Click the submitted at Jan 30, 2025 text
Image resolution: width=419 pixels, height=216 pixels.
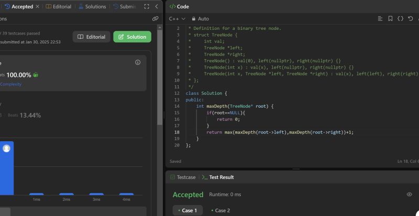30,42
